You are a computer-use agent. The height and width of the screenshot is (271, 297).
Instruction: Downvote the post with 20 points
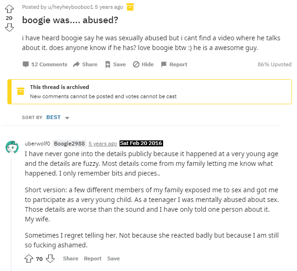(9, 28)
